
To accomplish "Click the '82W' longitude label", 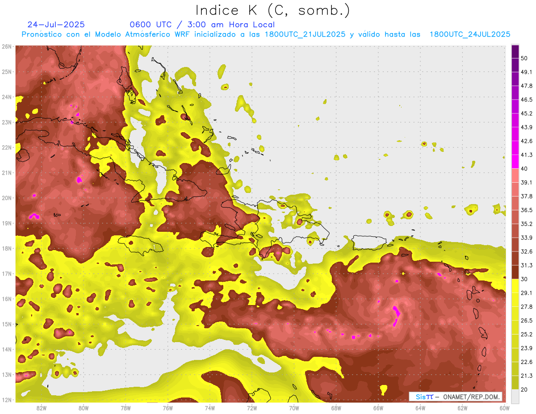I will 42,408.
